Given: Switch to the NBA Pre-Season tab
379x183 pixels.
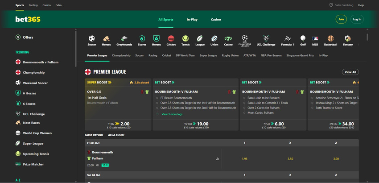Looking at the screenshot, I should [x=271, y=55].
